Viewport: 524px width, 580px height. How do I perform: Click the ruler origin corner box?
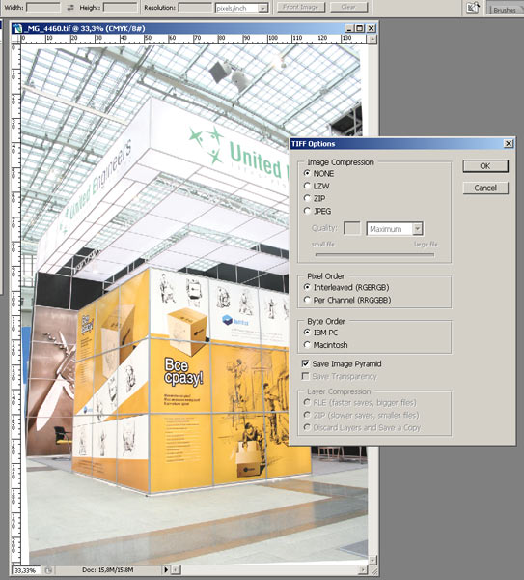[x=16, y=39]
